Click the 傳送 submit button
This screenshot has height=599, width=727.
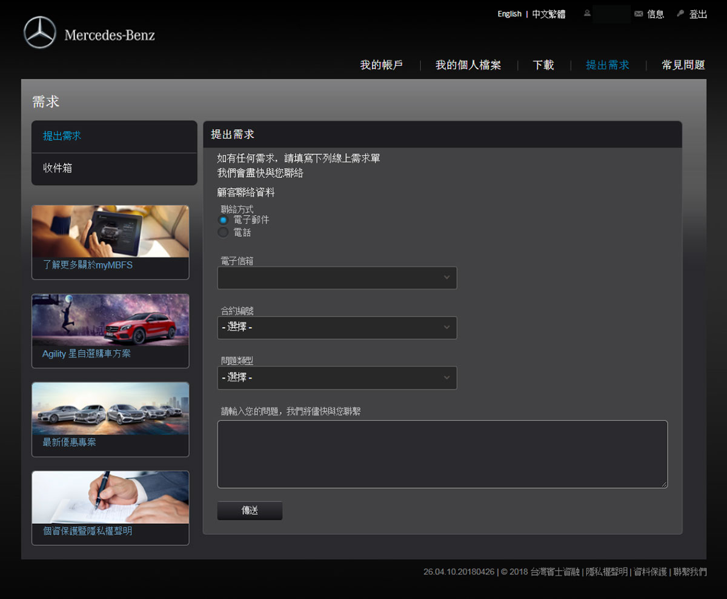pyautogui.click(x=250, y=511)
